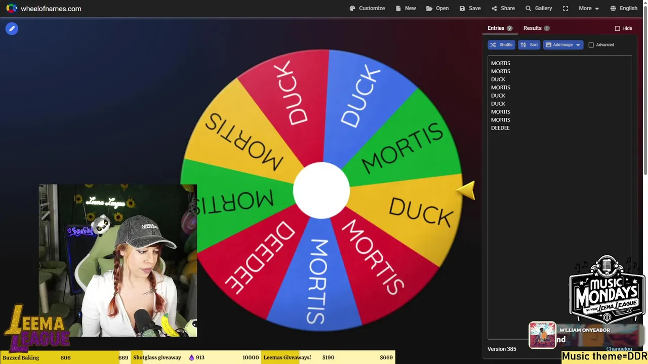648x364 pixels.
Task: Save the current wheel
Action: (x=470, y=8)
